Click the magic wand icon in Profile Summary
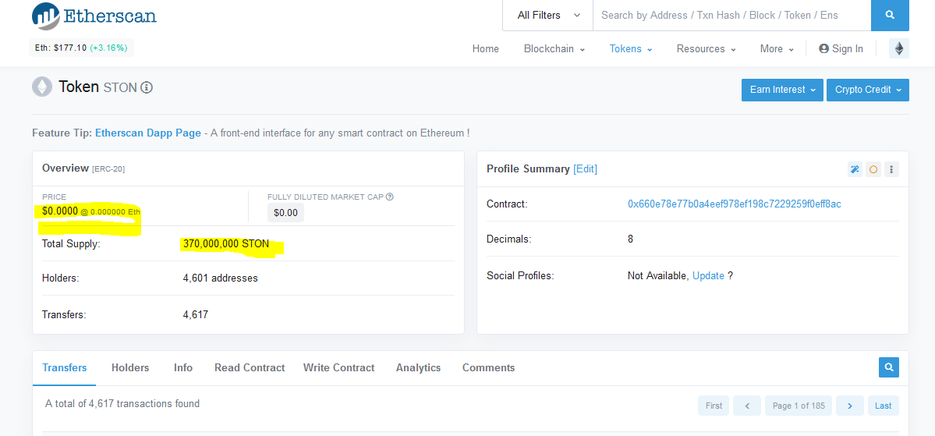The height and width of the screenshot is (436, 935). coord(855,169)
